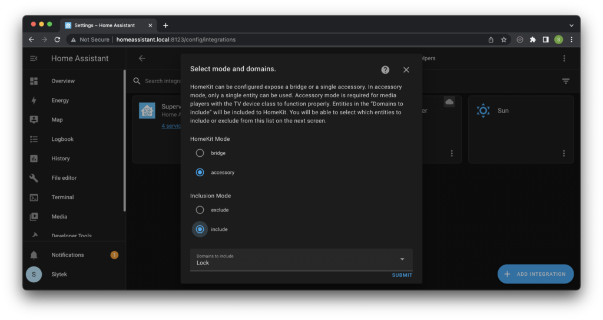Image resolution: width=603 pixels, height=320 pixels.
Task: Collapse the sidebar menu icon
Action: tap(34, 58)
